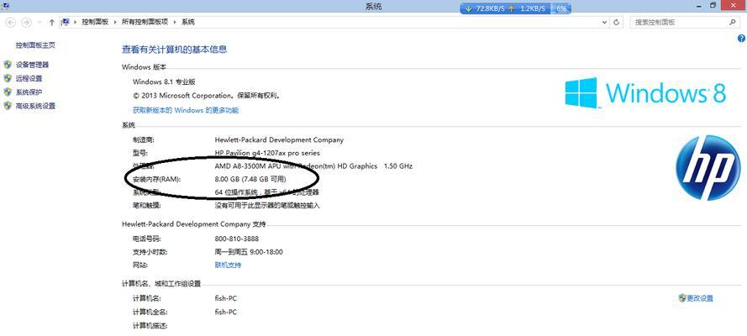The width and height of the screenshot is (747, 336).
Task: Click shield icon beside 设备管理器
Action: point(8,65)
